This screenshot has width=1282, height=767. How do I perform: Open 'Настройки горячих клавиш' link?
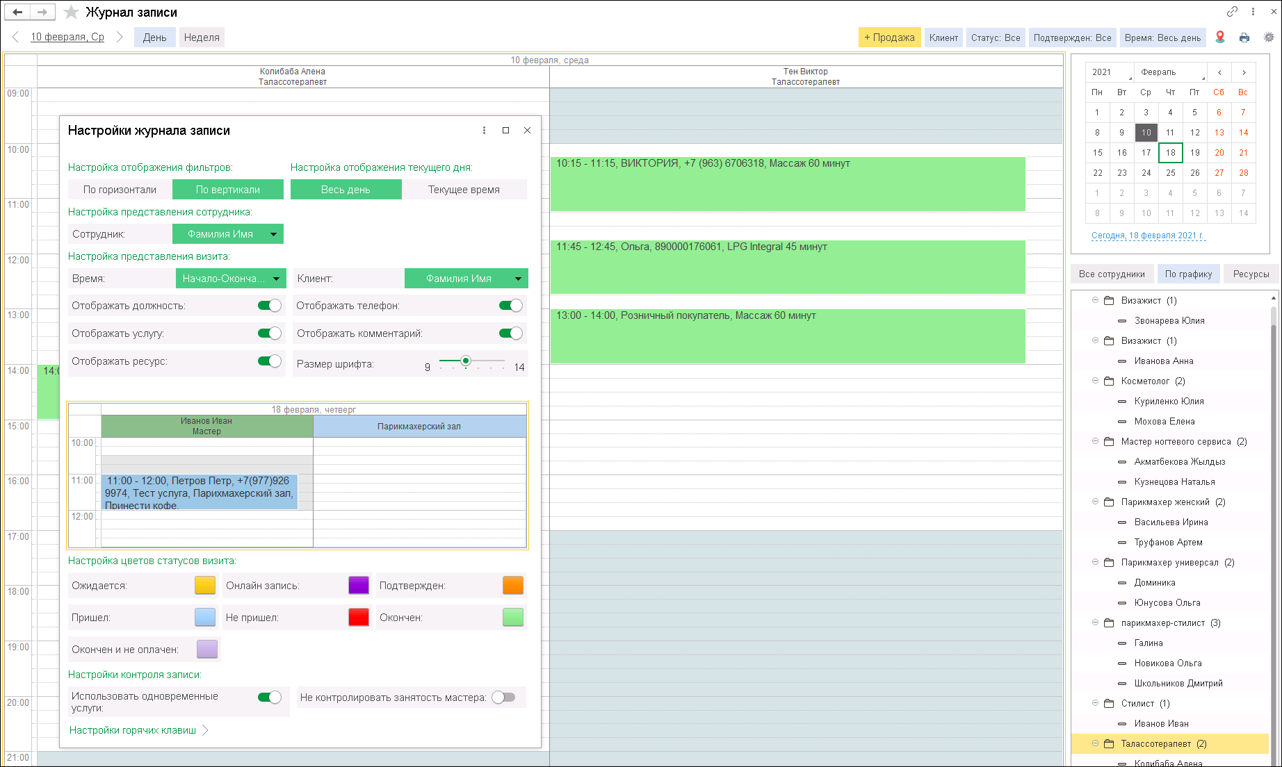tap(133, 730)
